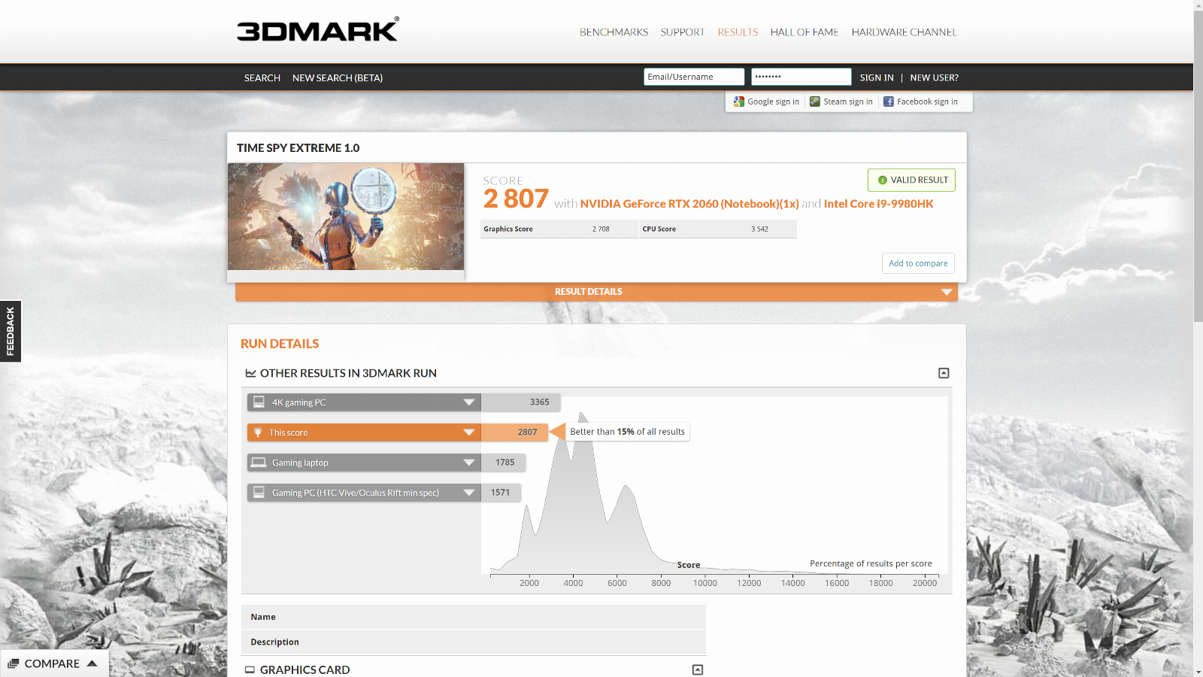
Task: Click the Result Details arrow icon
Action: point(947,292)
